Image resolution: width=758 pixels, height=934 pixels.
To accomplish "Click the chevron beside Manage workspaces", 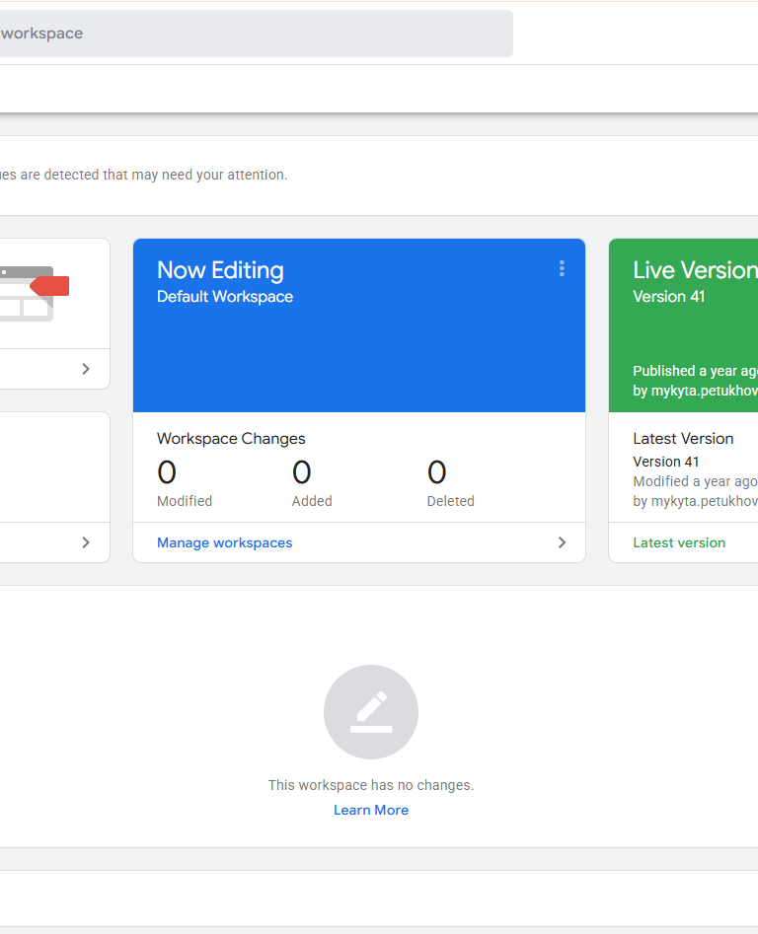I will point(562,542).
